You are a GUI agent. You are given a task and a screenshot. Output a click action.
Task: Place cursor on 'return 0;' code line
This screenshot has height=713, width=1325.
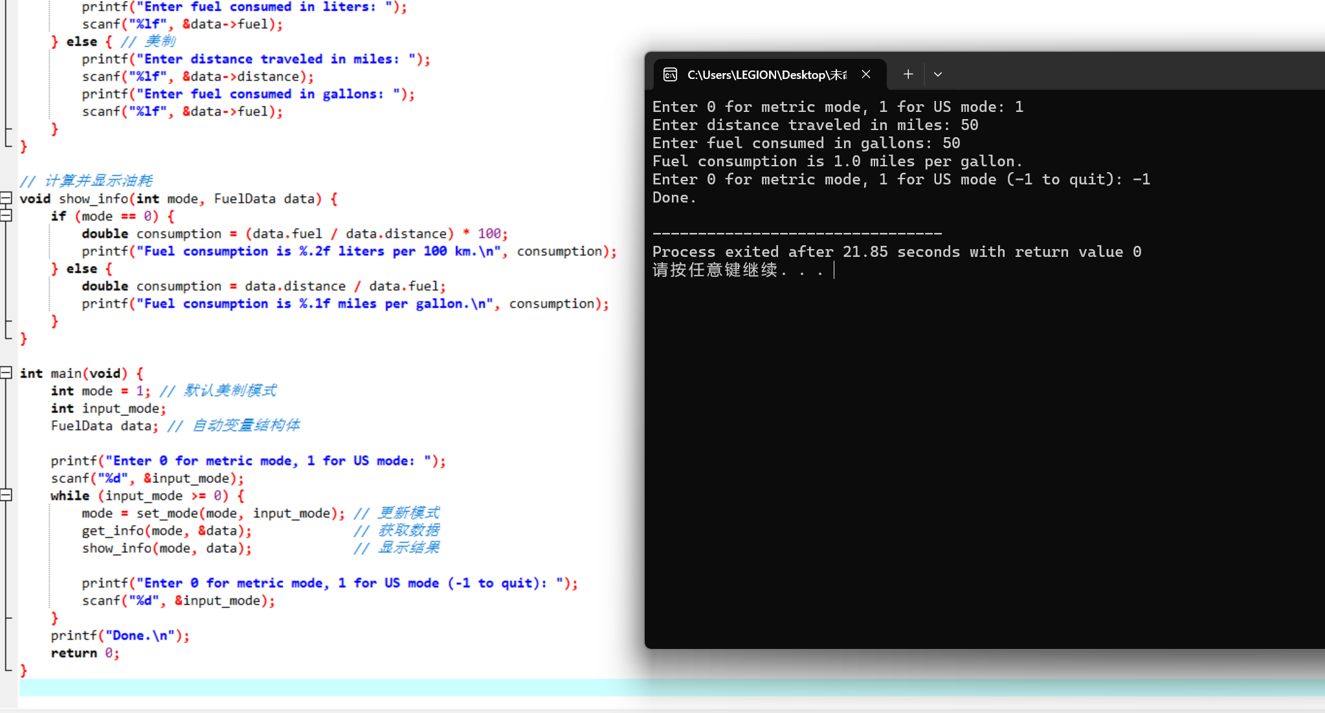(x=85, y=653)
